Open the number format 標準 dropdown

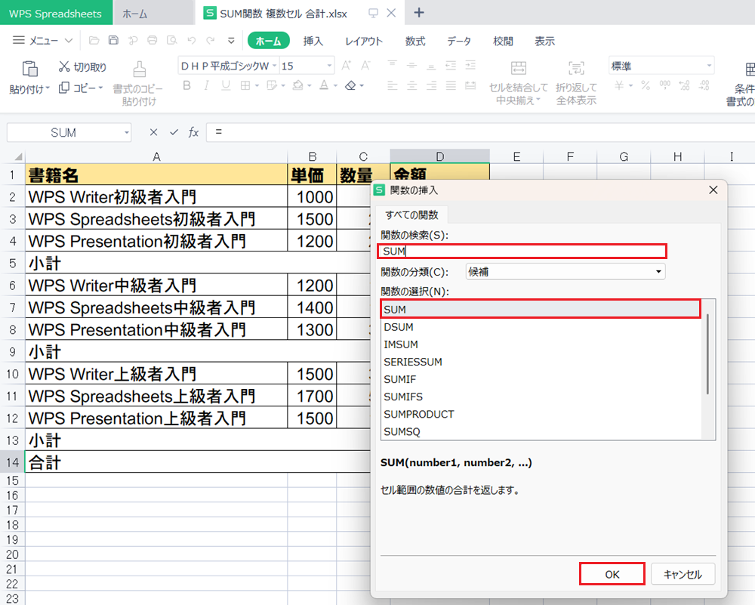click(x=709, y=66)
